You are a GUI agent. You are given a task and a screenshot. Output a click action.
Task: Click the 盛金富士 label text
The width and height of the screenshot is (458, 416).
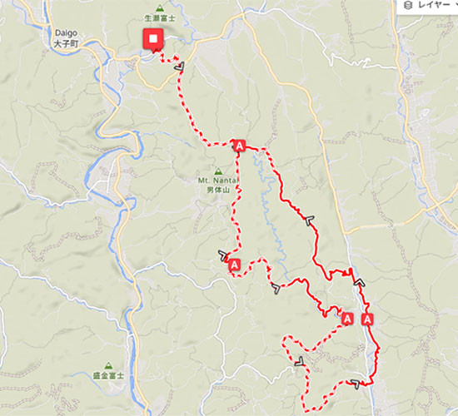point(108,375)
